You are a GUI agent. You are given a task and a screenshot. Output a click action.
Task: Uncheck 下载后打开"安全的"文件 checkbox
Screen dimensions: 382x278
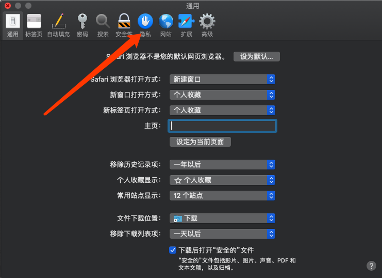click(173, 250)
